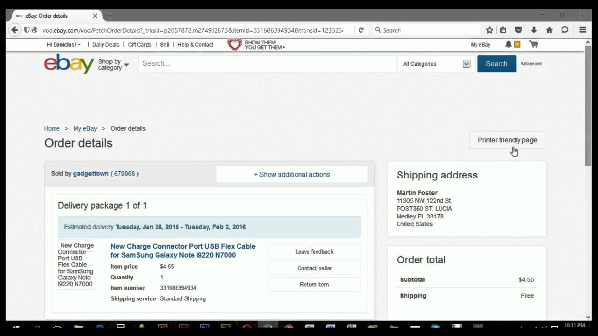The height and width of the screenshot is (336, 598).
Task: Open a new browser tab
Action: tap(110, 15)
